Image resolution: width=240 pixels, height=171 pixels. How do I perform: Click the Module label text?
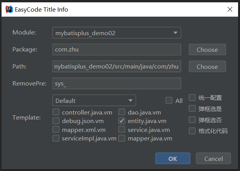24,32
